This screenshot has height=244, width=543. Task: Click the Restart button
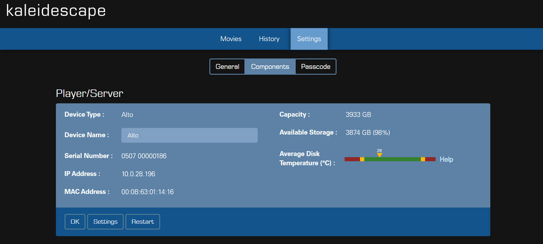coord(143,222)
